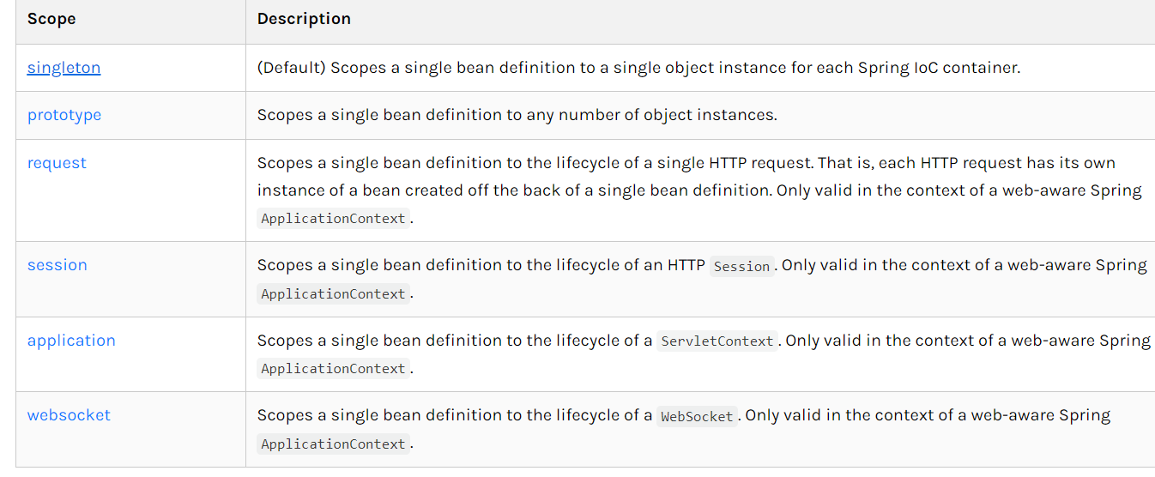The height and width of the screenshot is (477, 1155).
Task: Click ApplicationContext code in the websocket row
Action: click(333, 444)
